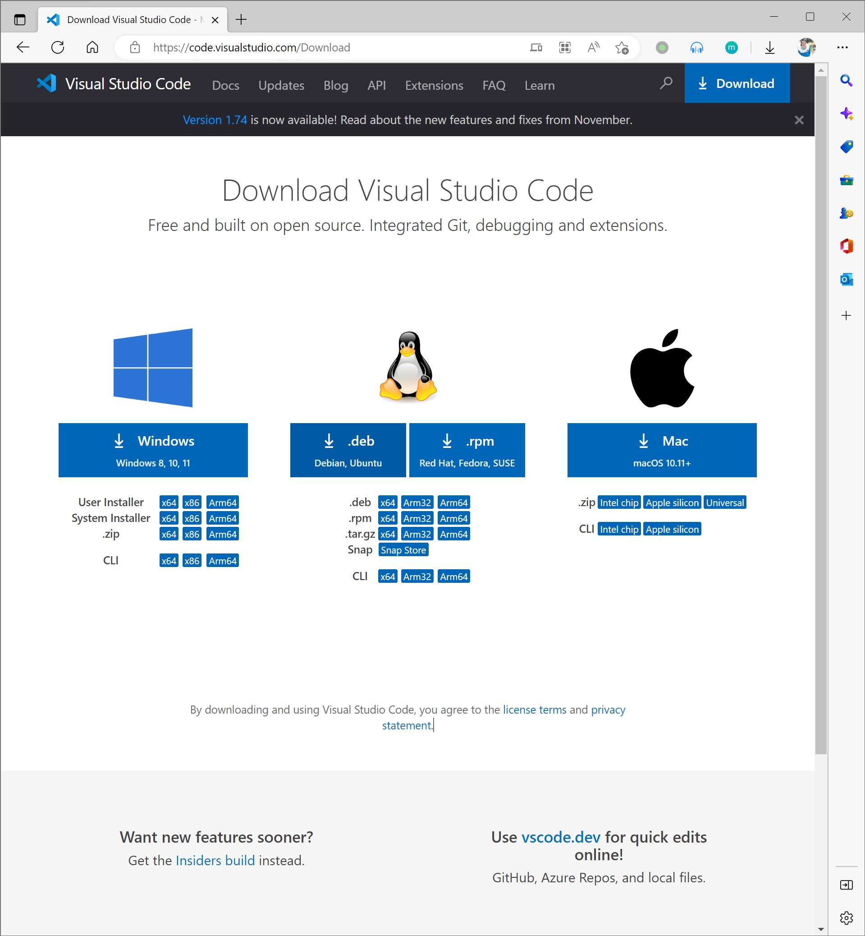Image resolution: width=865 pixels, height=936 pixels.
Task: Open the Insiders build link
Action: click(215, 861)
